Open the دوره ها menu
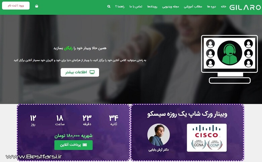Screen dimensions: 262x162 point(212,6)
